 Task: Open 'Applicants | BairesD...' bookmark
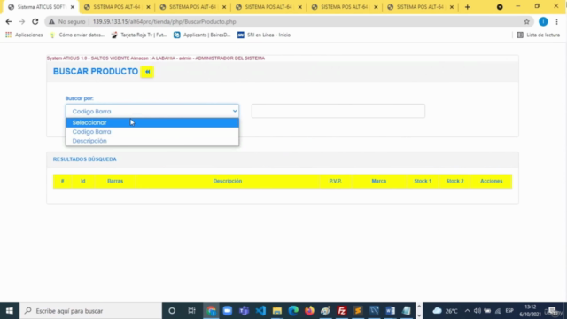(202, 35)
